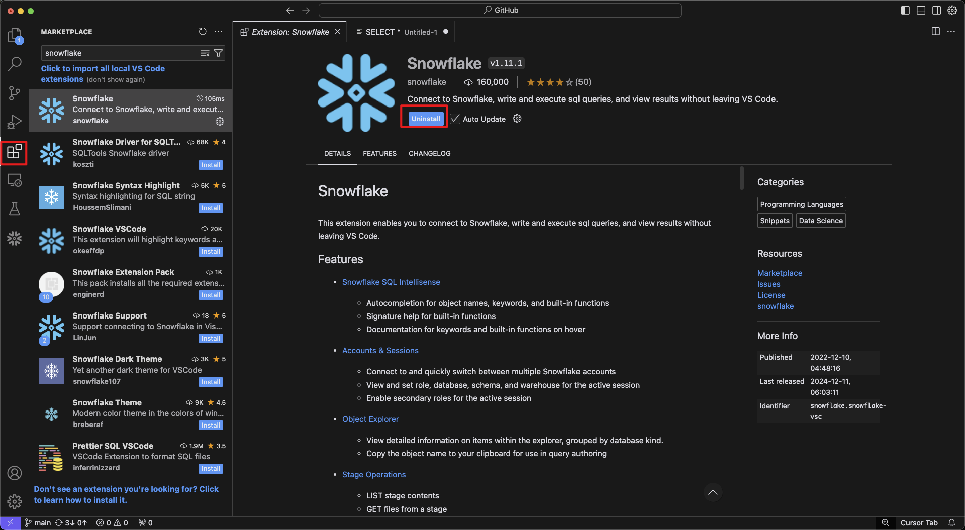Click the GitHub search bar at the top
Image resolution: width=965 pixels, height=530 pixels.
point(501,10)
